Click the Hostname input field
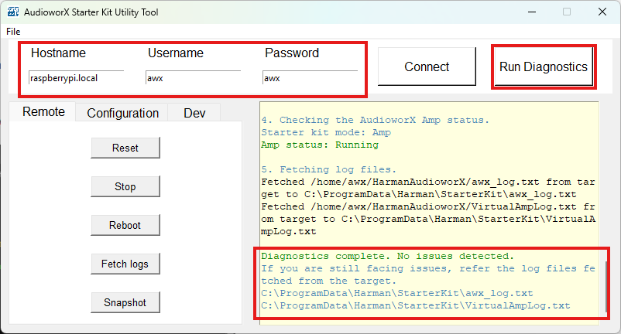The image size is (621, 334). [76, 78]
